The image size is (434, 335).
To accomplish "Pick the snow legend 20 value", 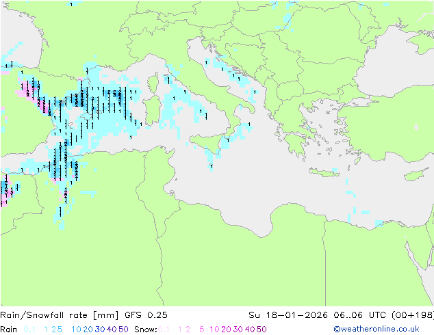I will point(226,330).
